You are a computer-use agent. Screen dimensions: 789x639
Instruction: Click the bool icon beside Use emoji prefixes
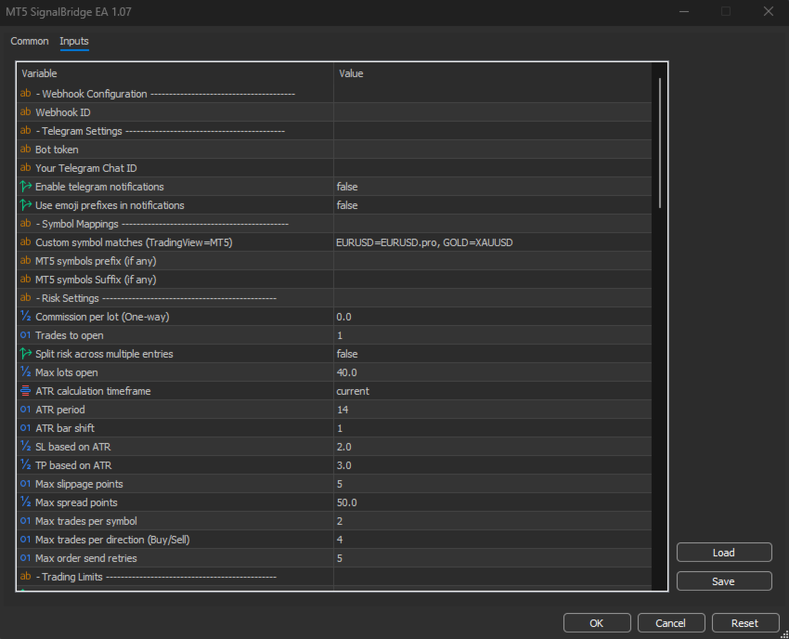point(26,205)
